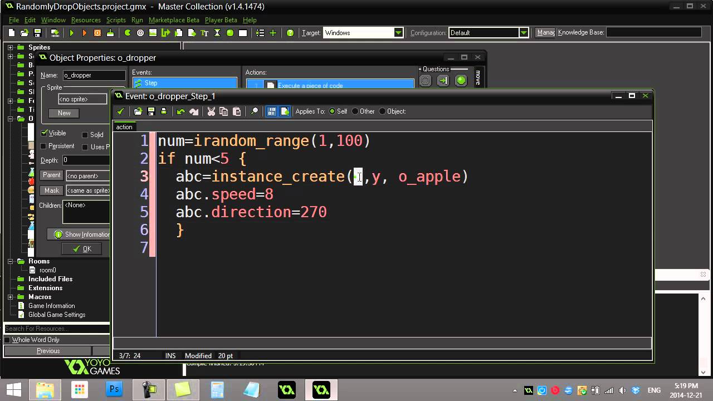Screen dimensions: 713x401
Task: Open help with the green question mark icon
Action: (290, 33)
